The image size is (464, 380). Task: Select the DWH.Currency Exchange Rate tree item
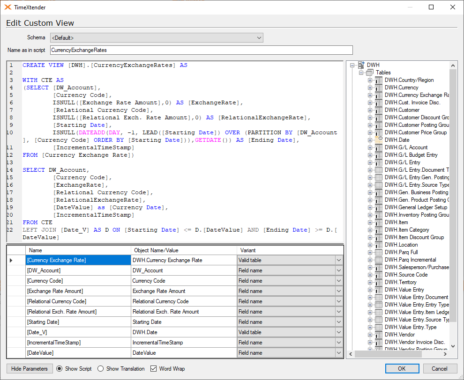pos(417,95)
